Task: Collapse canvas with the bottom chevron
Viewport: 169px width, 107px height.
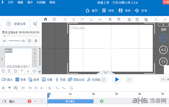Action: click(106, 72)
